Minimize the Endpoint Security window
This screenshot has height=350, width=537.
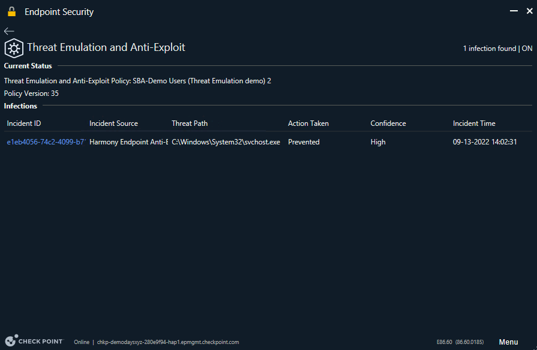click(x=514, y=11)
